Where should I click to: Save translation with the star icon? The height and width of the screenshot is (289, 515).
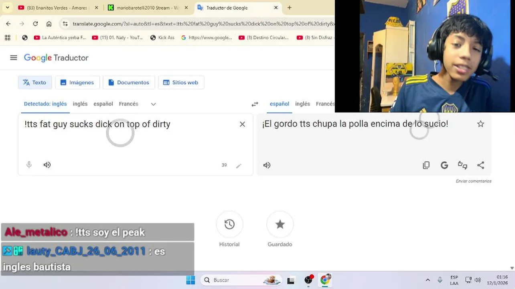[x=481, y=124]
